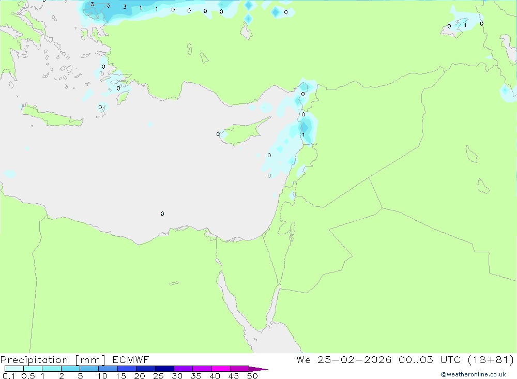Click the '0' value off Egypt's coast
This screenshot has height=379, width=517.
tap(162, 214)
